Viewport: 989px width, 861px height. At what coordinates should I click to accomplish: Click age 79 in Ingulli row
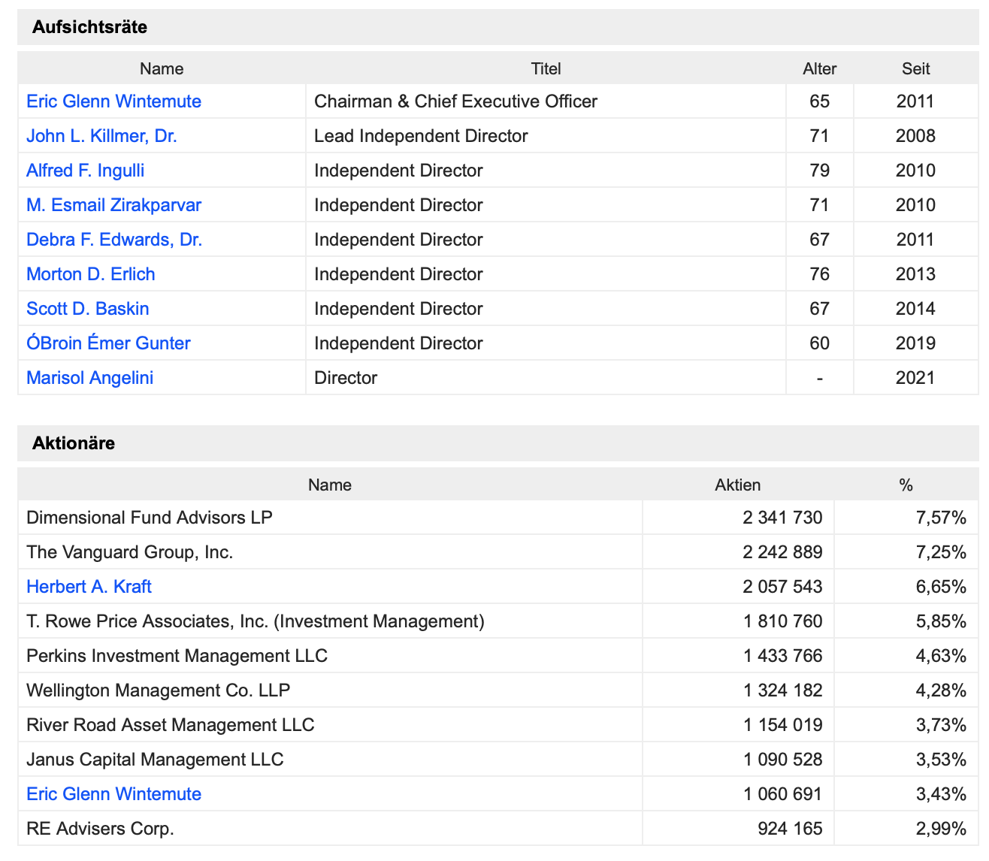click(x=819, y=171)
